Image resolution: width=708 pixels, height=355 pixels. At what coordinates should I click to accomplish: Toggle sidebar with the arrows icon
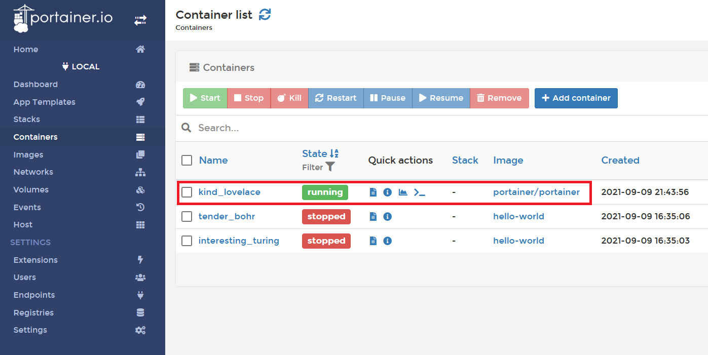tap(140, 20)
